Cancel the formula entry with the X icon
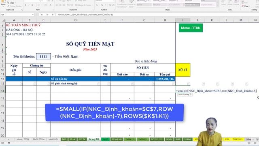259x146 pixels. pyautogui.click(x=42, y=15)
